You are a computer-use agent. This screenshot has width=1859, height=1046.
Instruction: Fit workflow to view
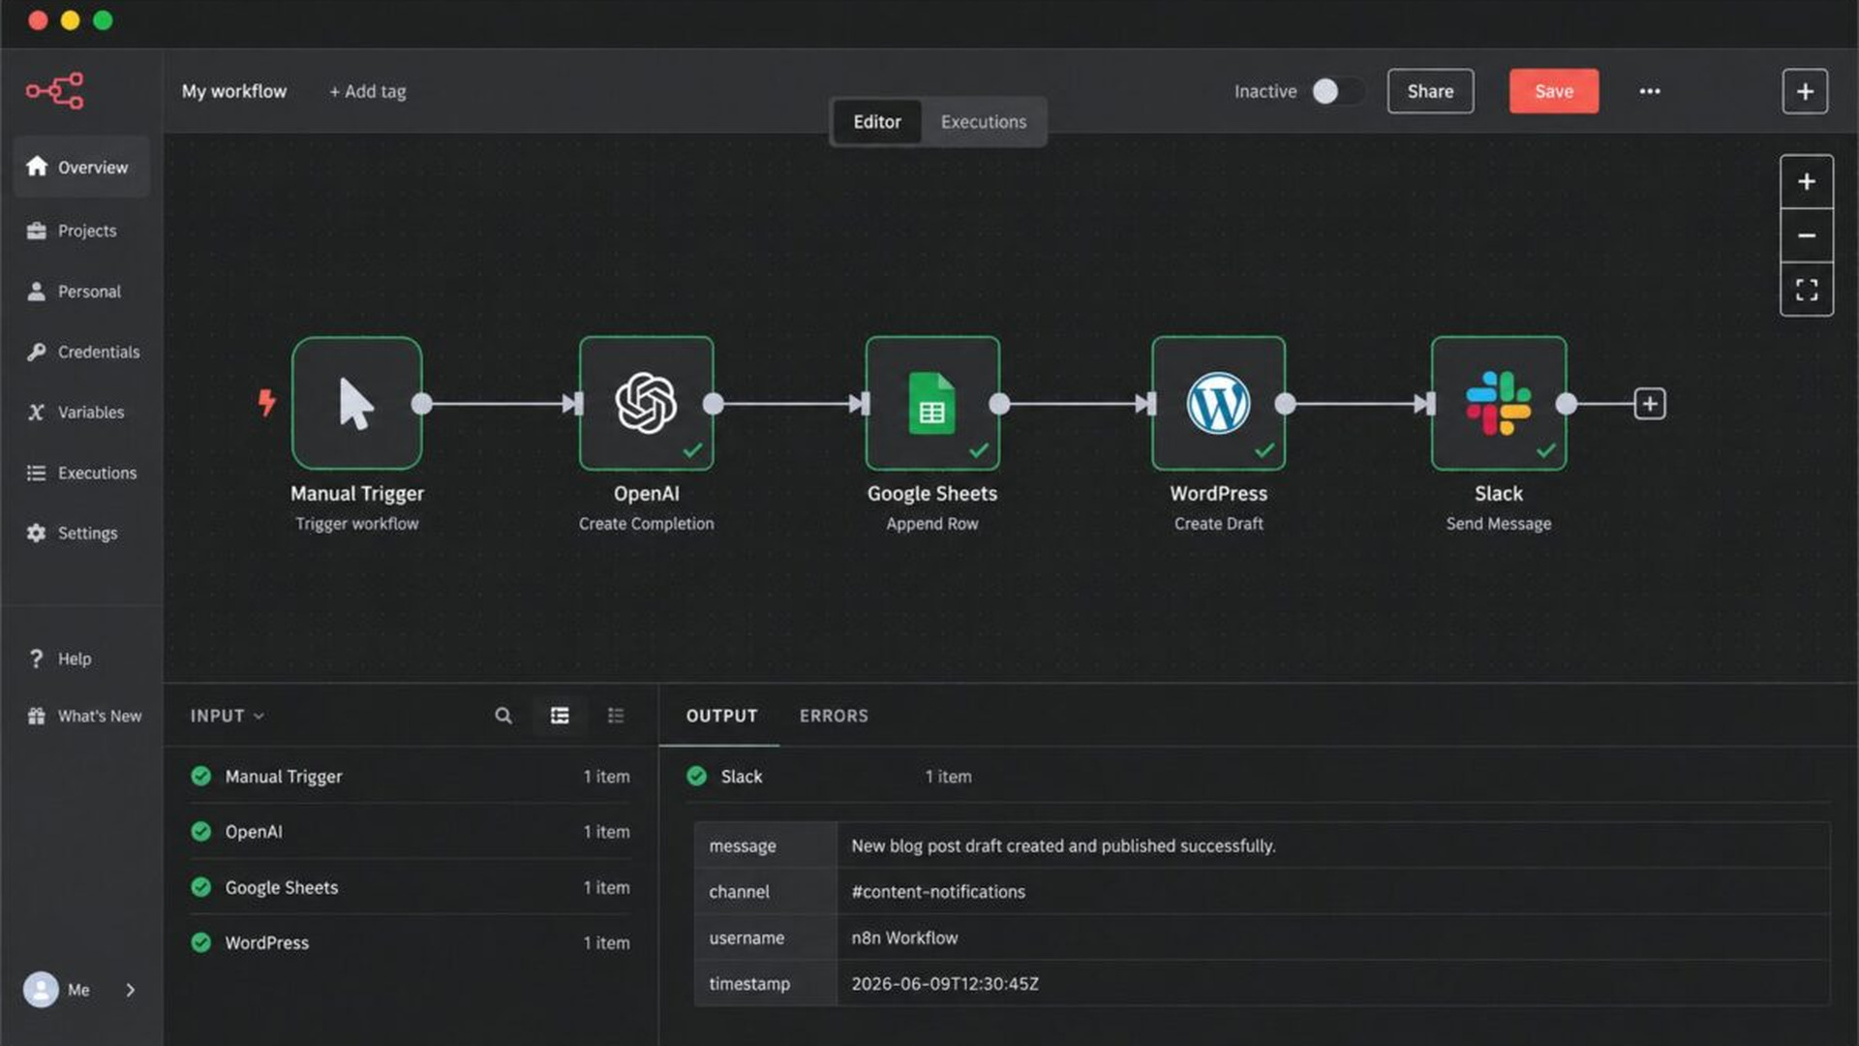tap(1807, 290)
